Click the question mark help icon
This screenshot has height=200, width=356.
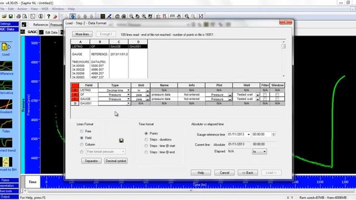(48, 16)
